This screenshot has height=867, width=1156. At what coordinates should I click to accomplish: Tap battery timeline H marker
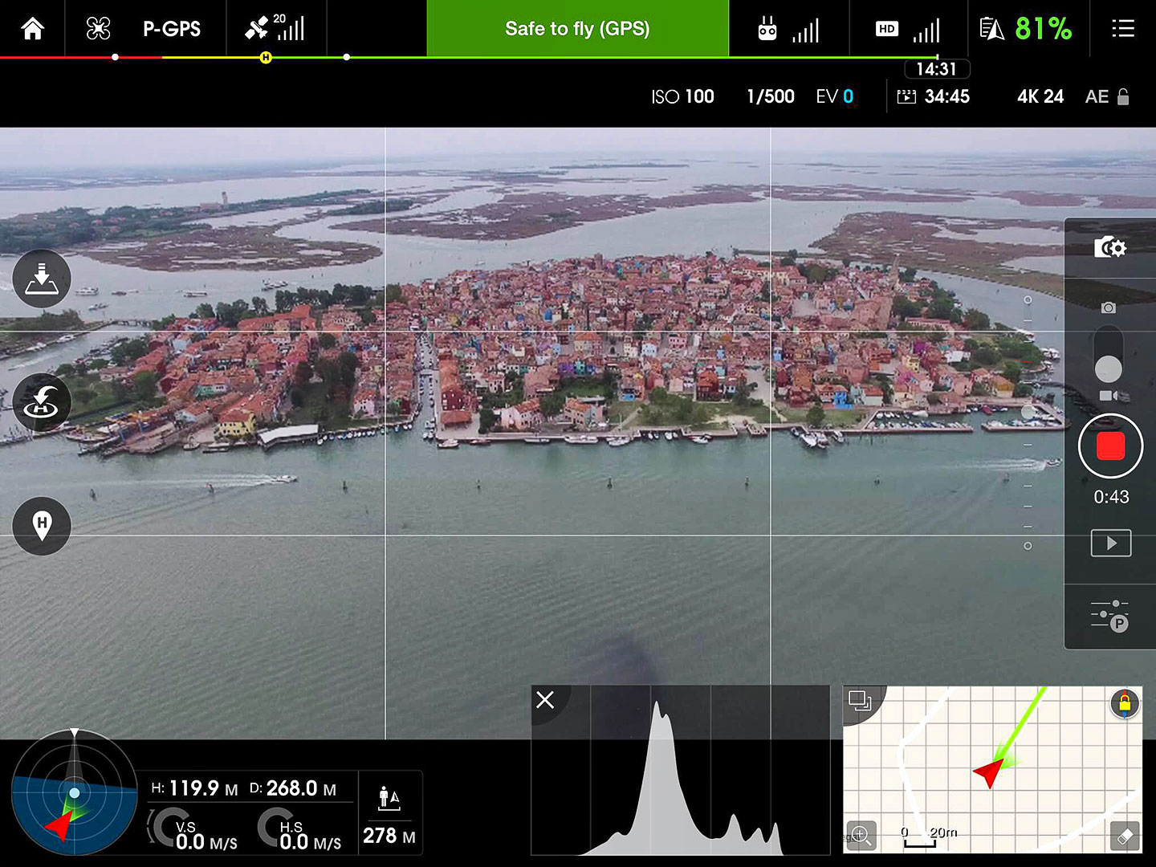coord(266,58)
